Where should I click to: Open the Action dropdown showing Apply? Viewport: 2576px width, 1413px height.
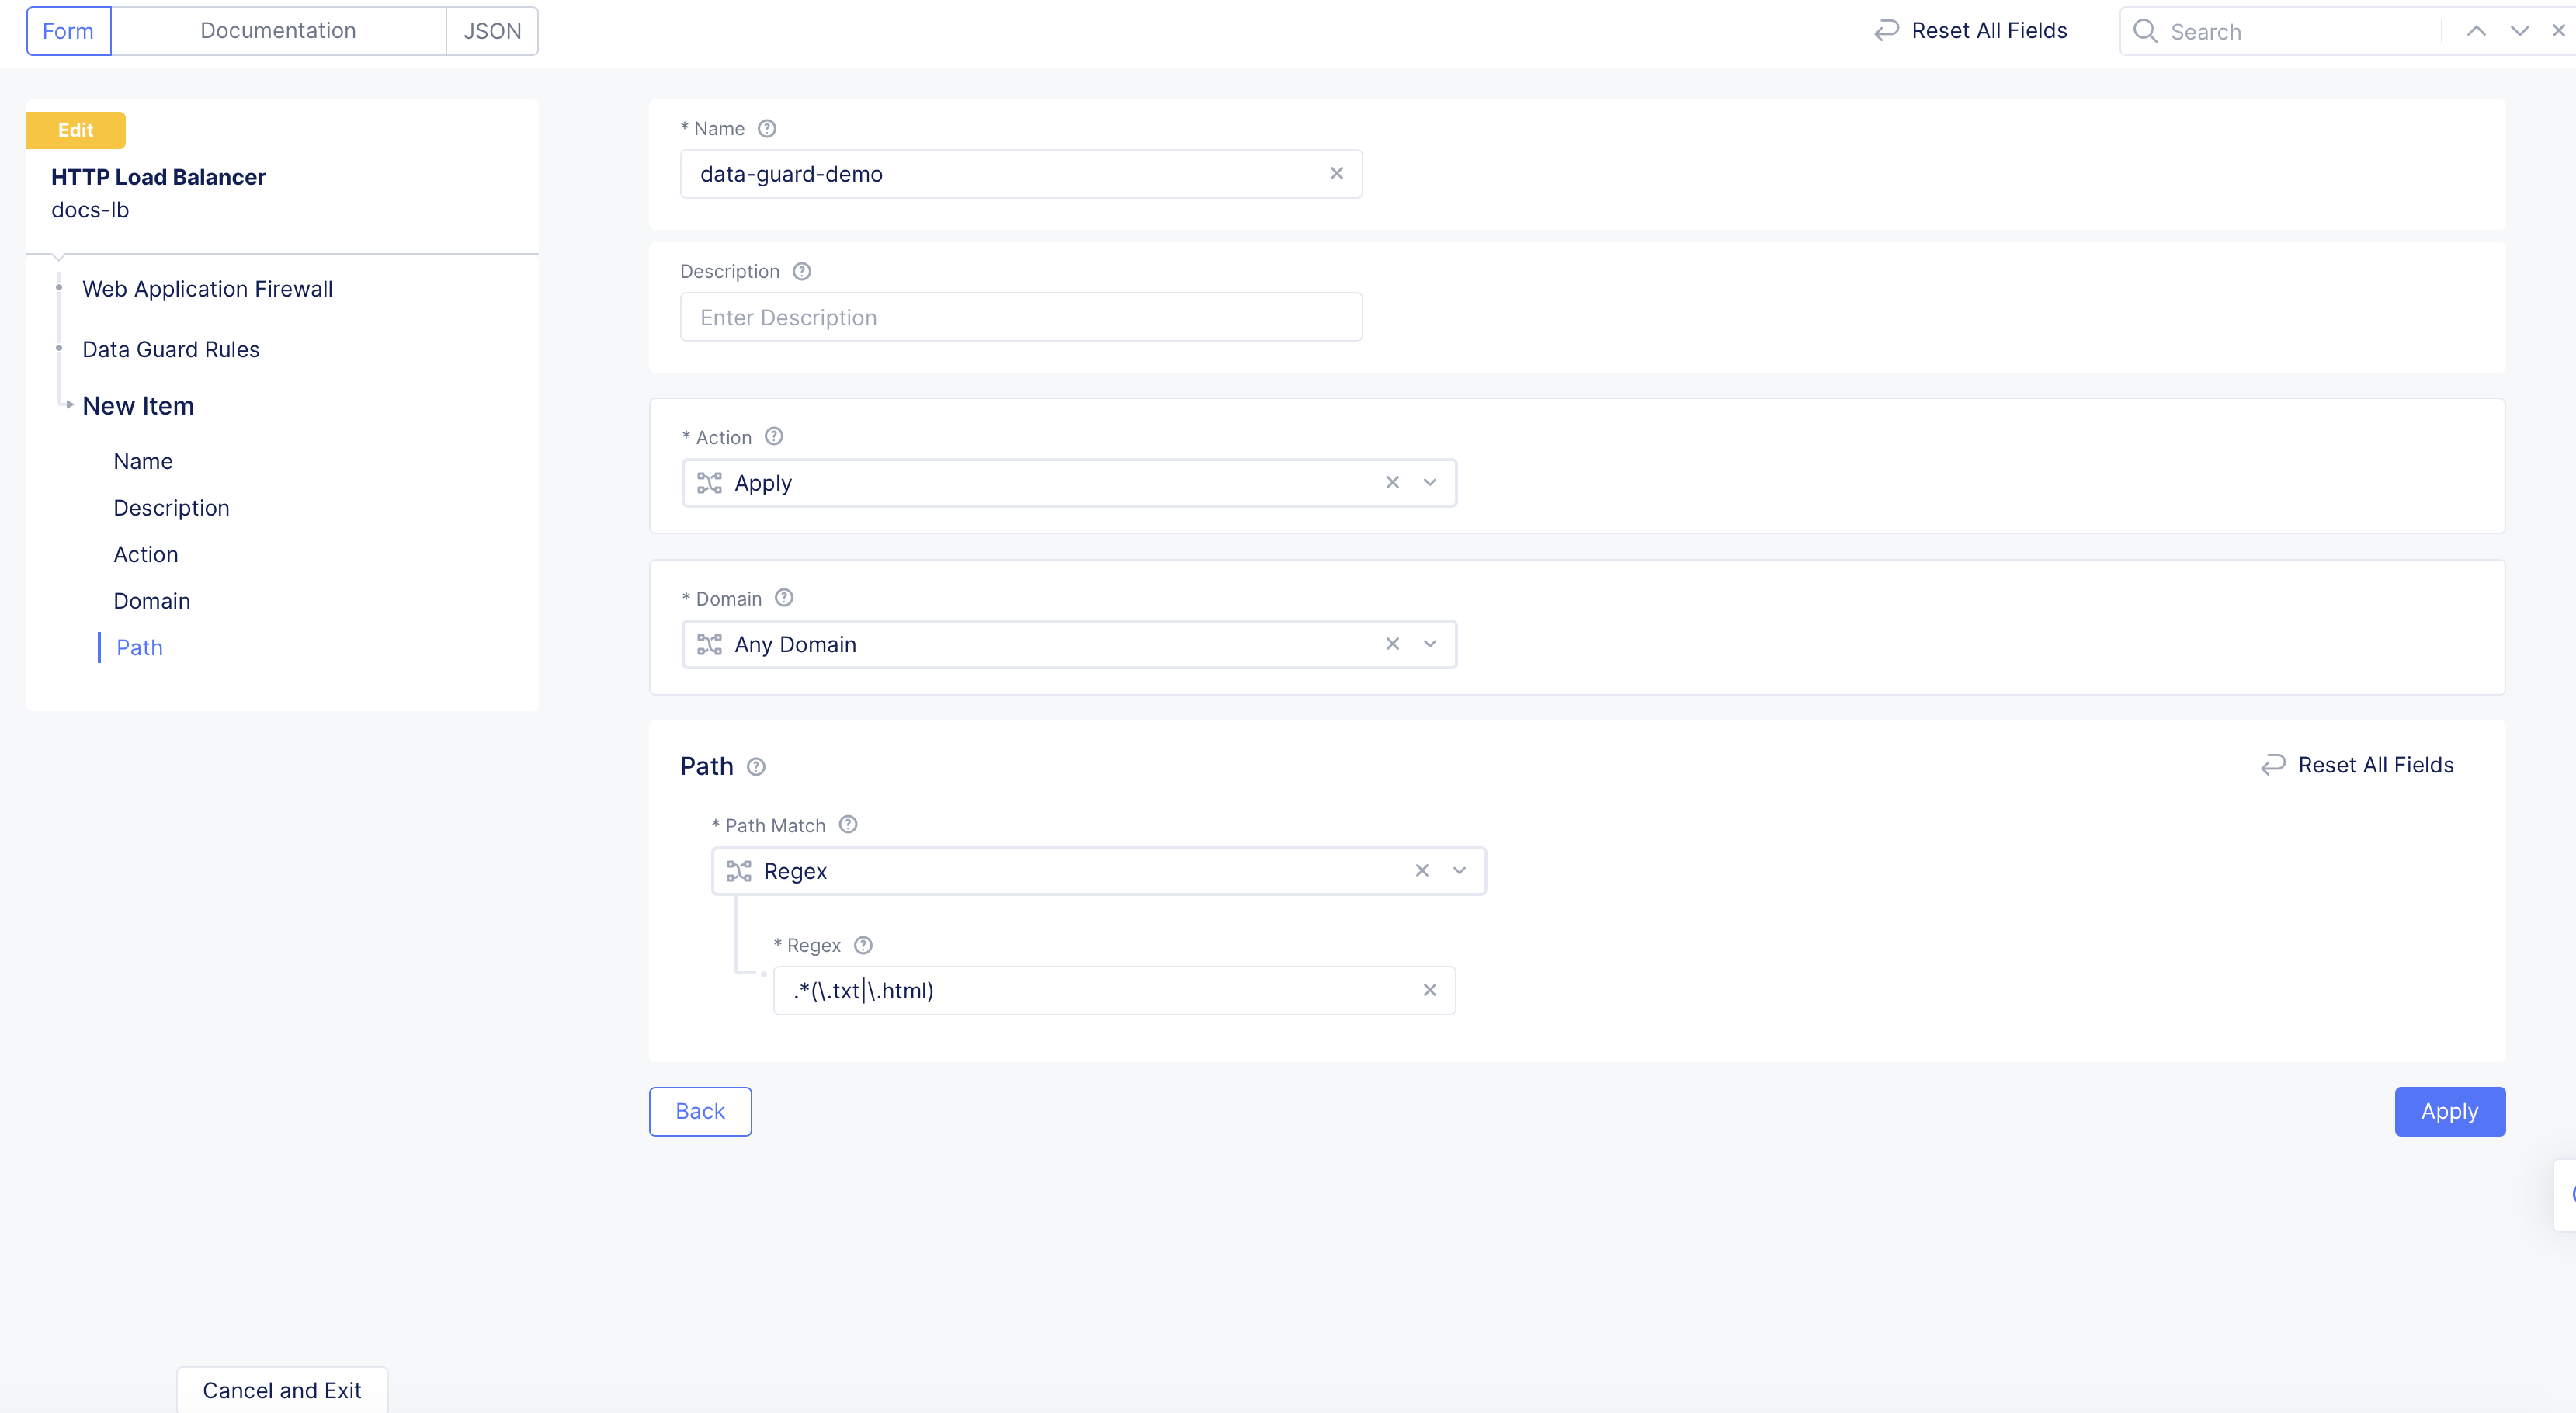1429,482
